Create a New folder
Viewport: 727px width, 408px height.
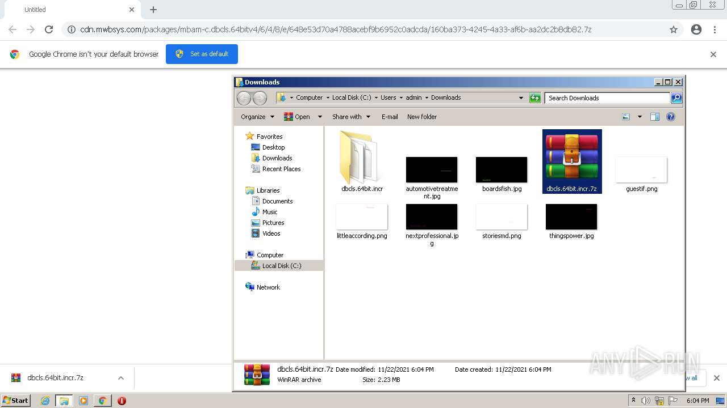(422, 117)
